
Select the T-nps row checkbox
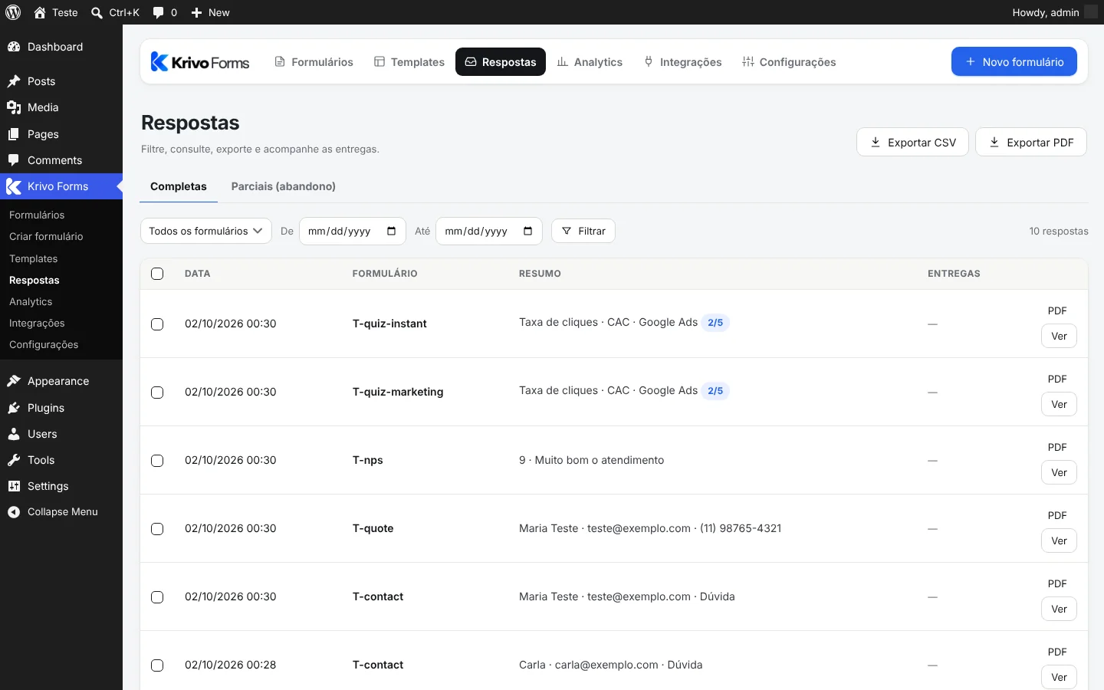157,461
